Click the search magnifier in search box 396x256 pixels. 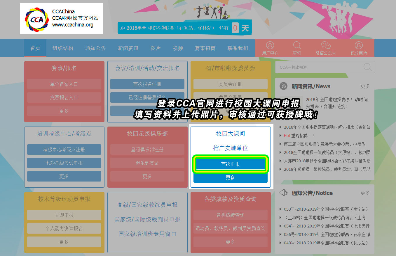point(367,67)
